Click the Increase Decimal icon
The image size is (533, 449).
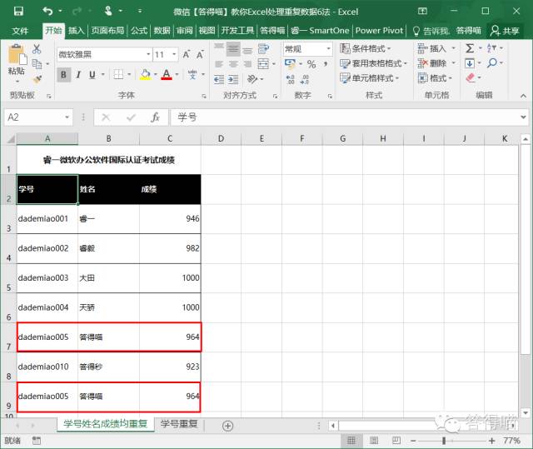291,79
